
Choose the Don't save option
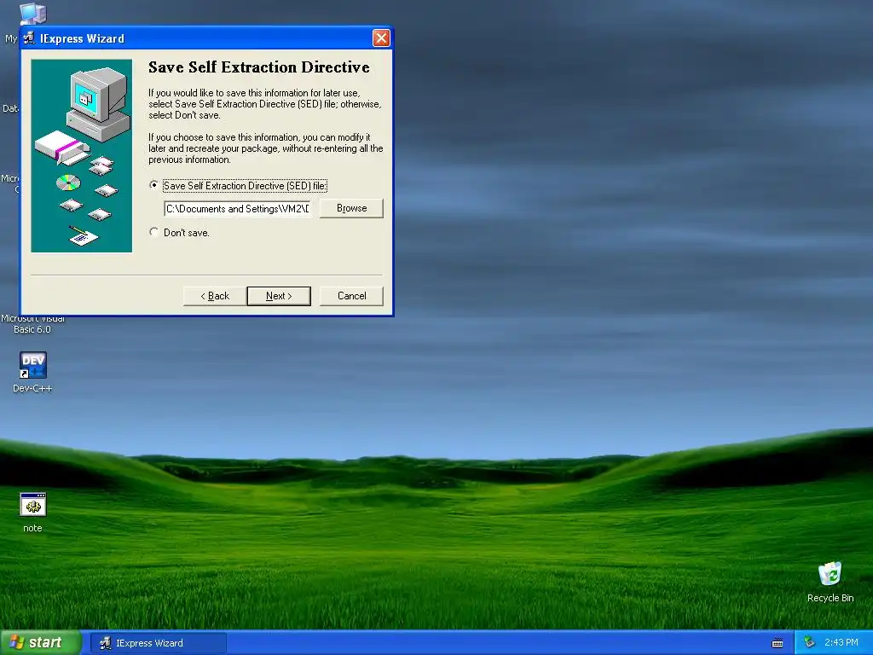tap(154, 232)
